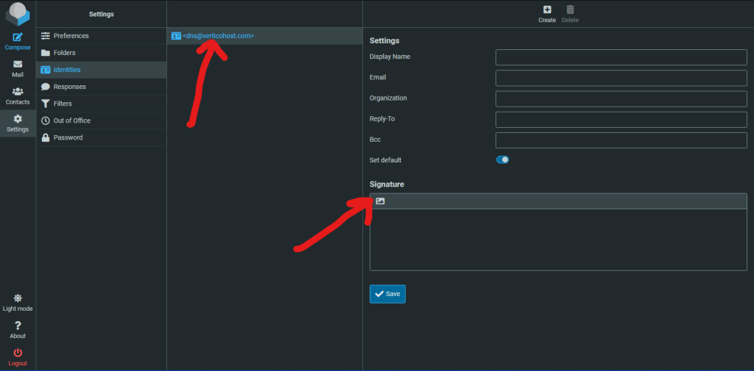754x371 pixels.
Task: Click the insert image icon in Signature toolbar
Action: click(380, 201)
